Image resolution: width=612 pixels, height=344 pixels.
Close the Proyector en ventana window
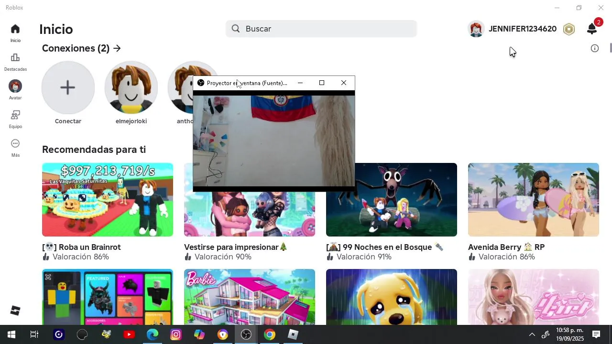click(344, 83)
